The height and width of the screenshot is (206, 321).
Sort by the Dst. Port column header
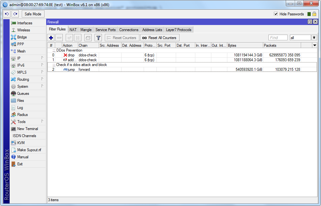[x=185, y=45]
